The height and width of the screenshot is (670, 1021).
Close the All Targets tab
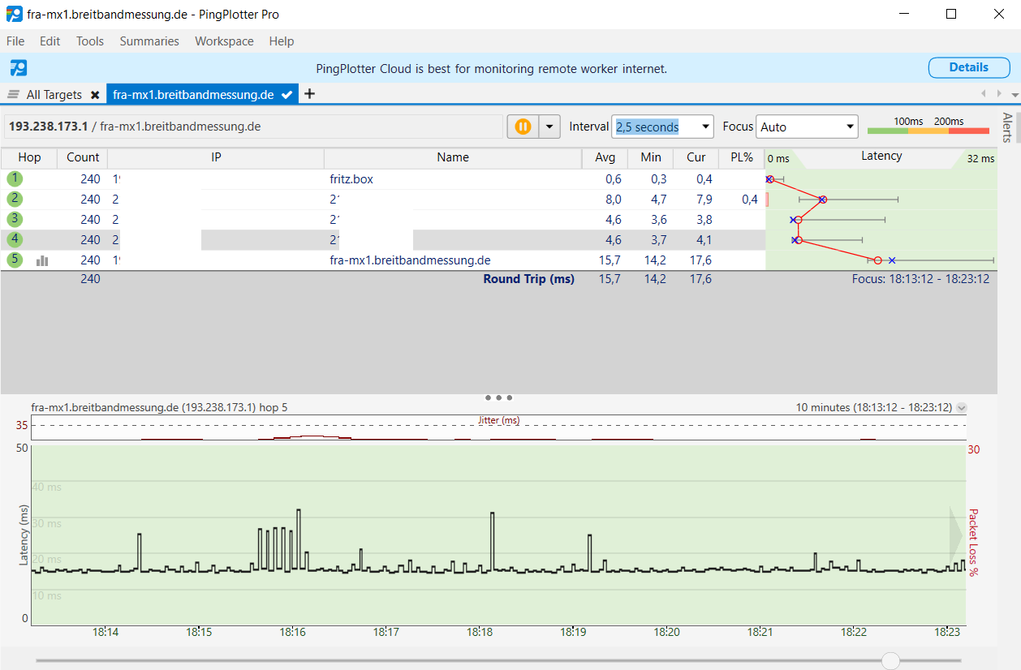(x=95, y=95)
